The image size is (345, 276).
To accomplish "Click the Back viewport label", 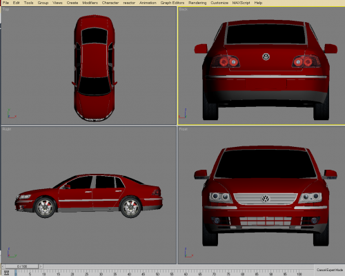I will point(184,9).
